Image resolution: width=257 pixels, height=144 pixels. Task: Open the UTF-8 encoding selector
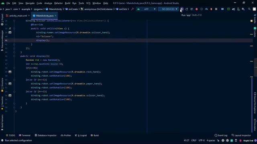click(x=202, y=140)
